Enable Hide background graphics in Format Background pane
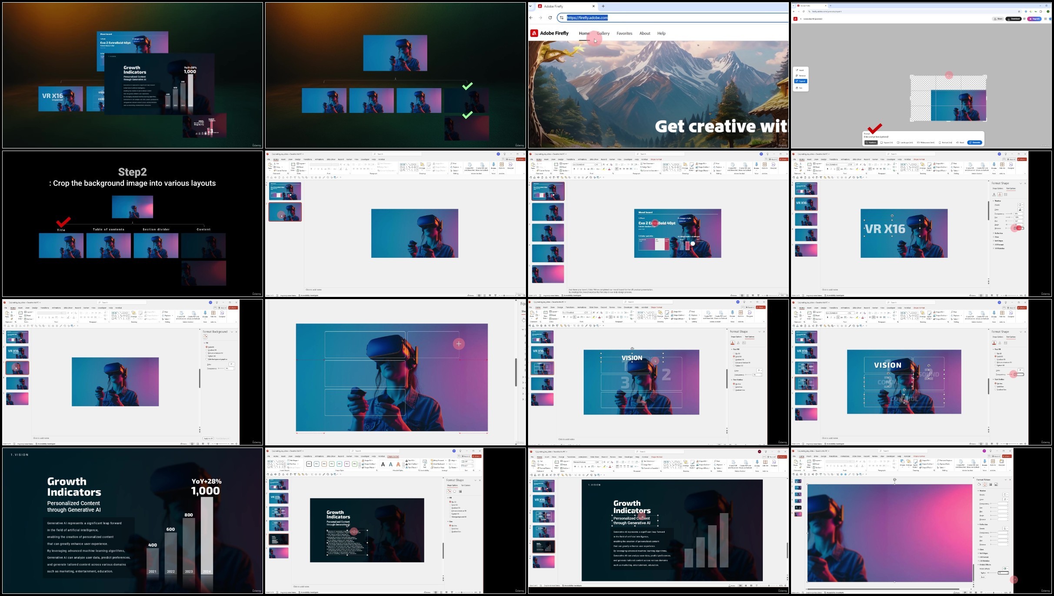The width and height of the screenshot is (1054, 596). click(217, 359)
